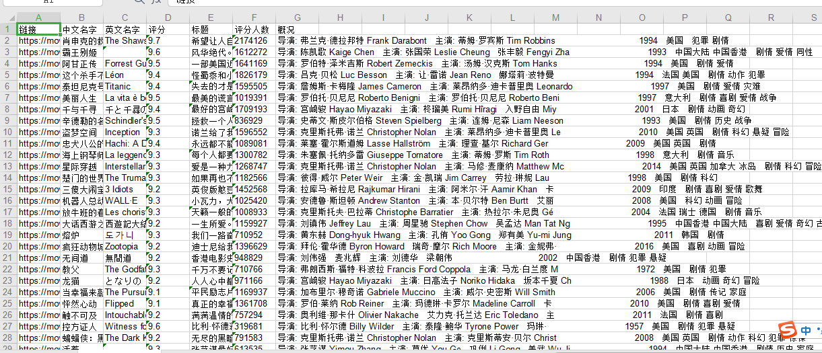Select column G header
Image resolution: width=822 pixels, height=353 pixels.
tap(298, 17)
